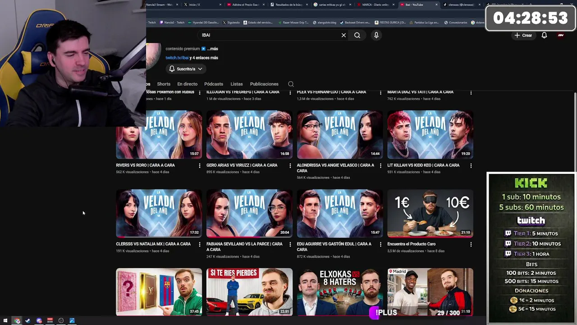Close the Ibai - YouTube browser tab
Viewport: 577px width, 325px height.
[436, 5]
